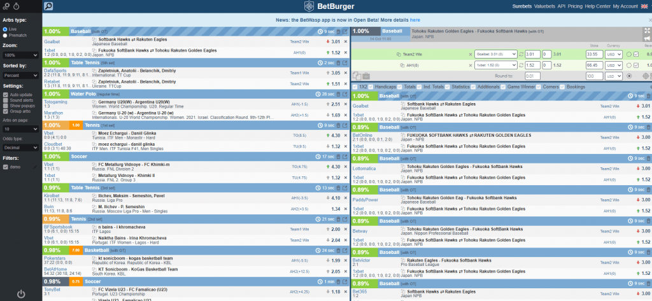The width and height of the screenshot is (652, 301).
Task: Click the megaphone report icon in calculator panel
Action: click(x=647, y=39)
